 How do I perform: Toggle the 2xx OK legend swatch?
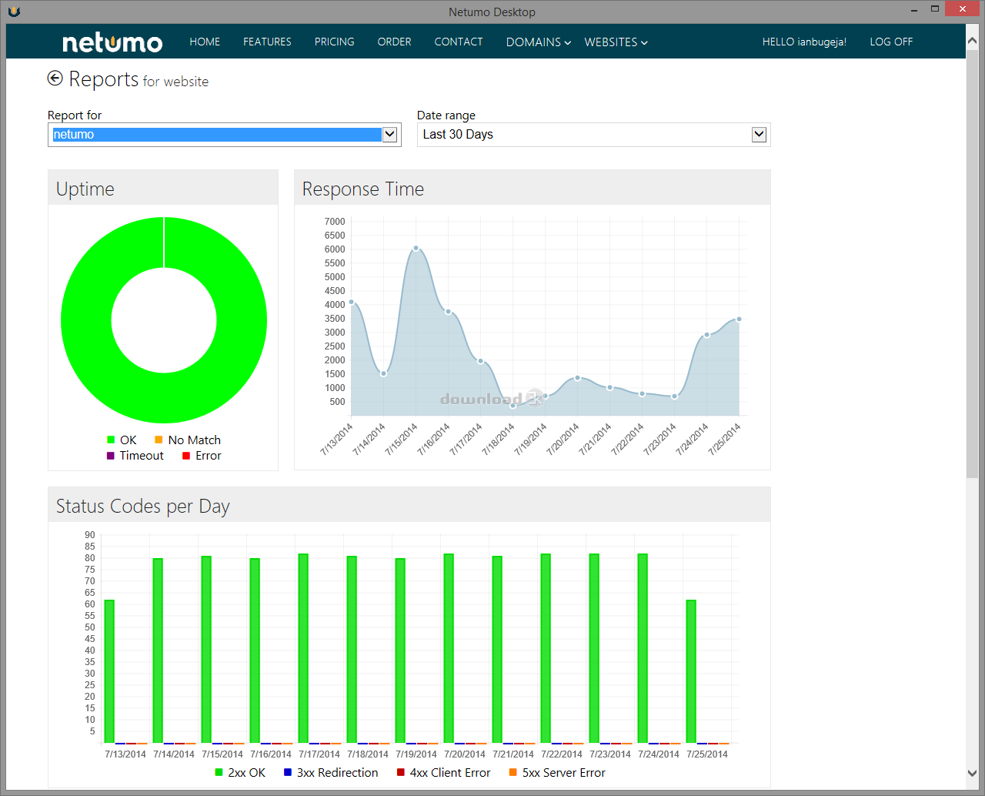[x=219, y=772]
